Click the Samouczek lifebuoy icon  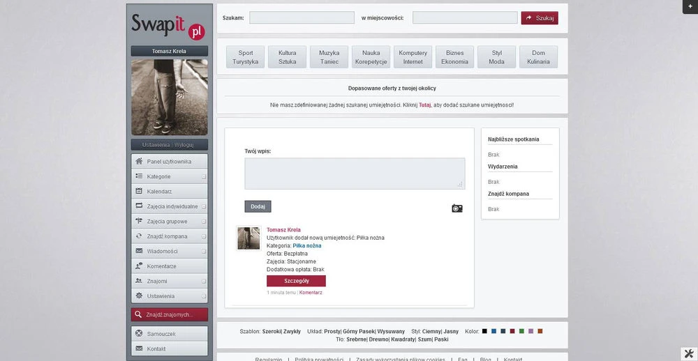pos(139,333)
